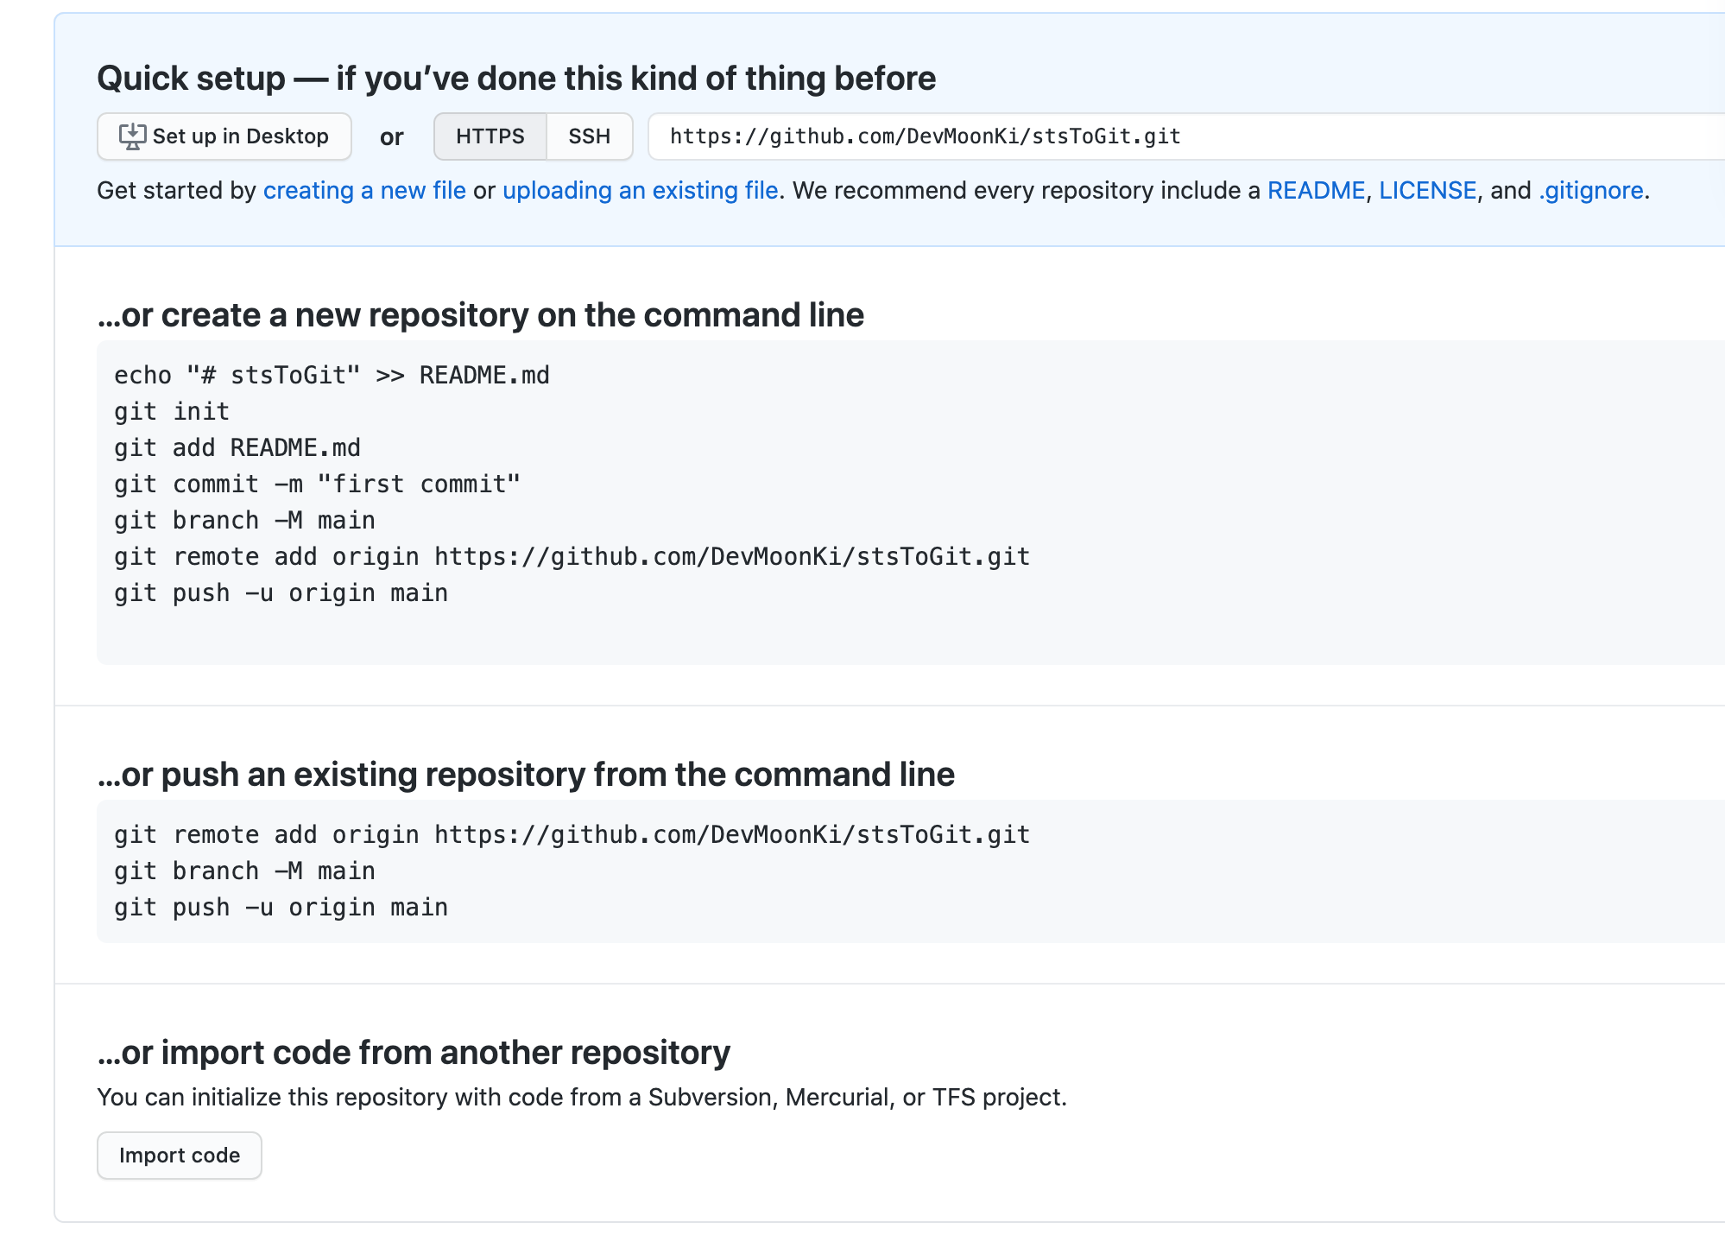Click the echo "# stsToGit" command line
1725x1254 pixels.
pos(332,376)
